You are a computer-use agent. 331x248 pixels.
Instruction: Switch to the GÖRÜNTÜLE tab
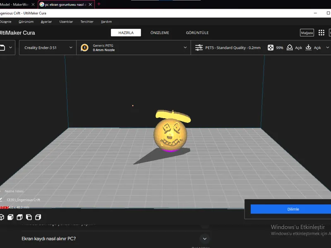[197, 33]
